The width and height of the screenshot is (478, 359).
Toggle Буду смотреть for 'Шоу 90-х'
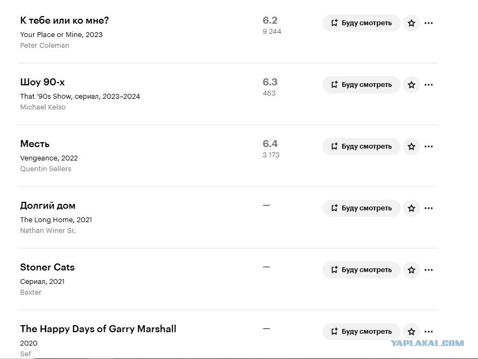tap(361, 85)
